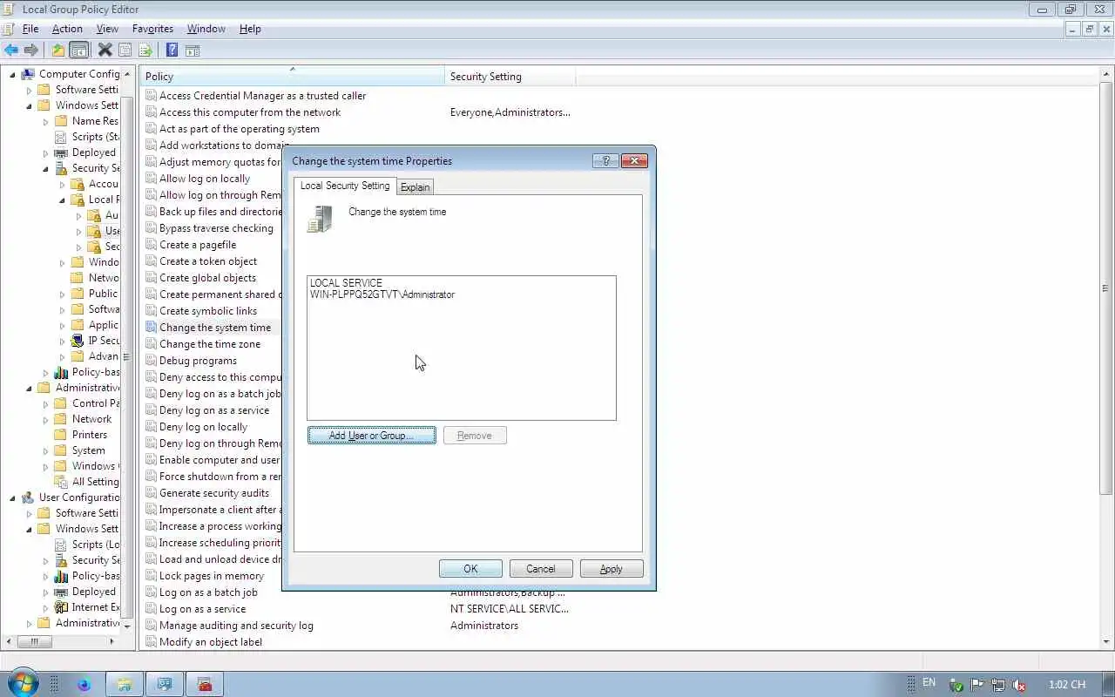Click the console tree horizontal scrollbar
The width and height of the screenshot is (1115, 697).
35,641
